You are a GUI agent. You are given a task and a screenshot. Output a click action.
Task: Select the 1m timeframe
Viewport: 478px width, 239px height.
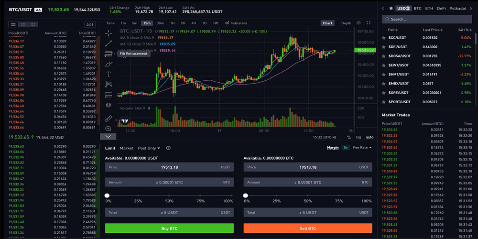click(123, 23)
